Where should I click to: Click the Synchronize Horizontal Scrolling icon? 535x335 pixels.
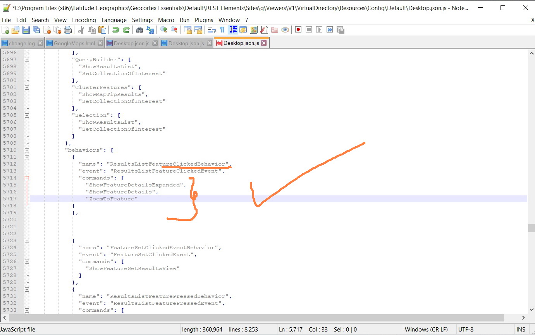coord(198,30)
